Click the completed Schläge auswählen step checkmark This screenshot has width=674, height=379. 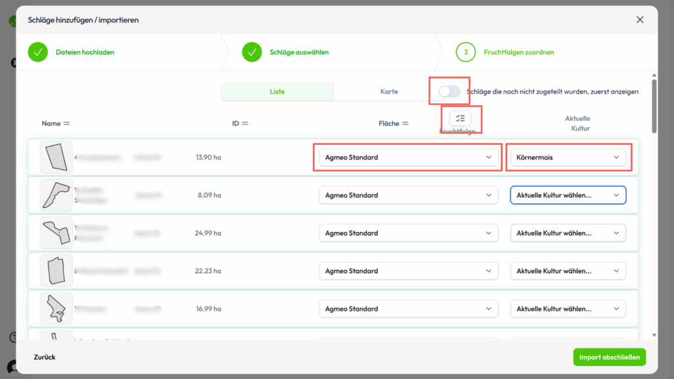click(x=252, y=52)
